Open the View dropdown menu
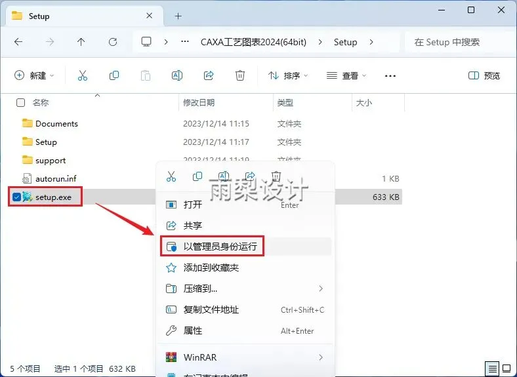Image resolution: width=517 pixels, height=377 pixels. pos(346,75)
